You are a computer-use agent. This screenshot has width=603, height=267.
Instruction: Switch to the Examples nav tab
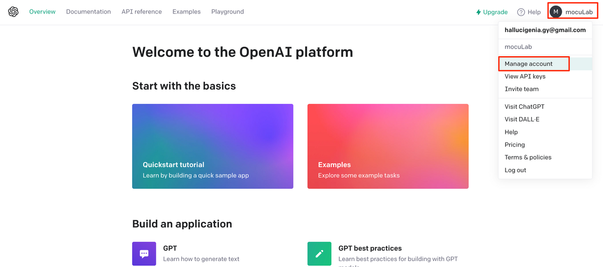click(x=186, y=12)
